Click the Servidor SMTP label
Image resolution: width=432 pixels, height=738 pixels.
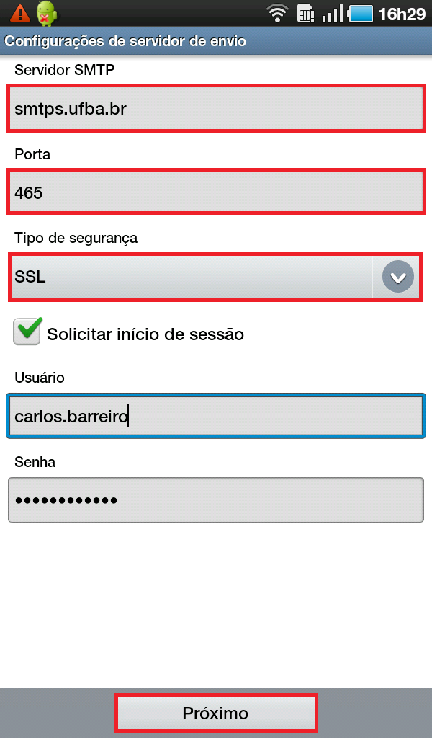click(64, 70)
